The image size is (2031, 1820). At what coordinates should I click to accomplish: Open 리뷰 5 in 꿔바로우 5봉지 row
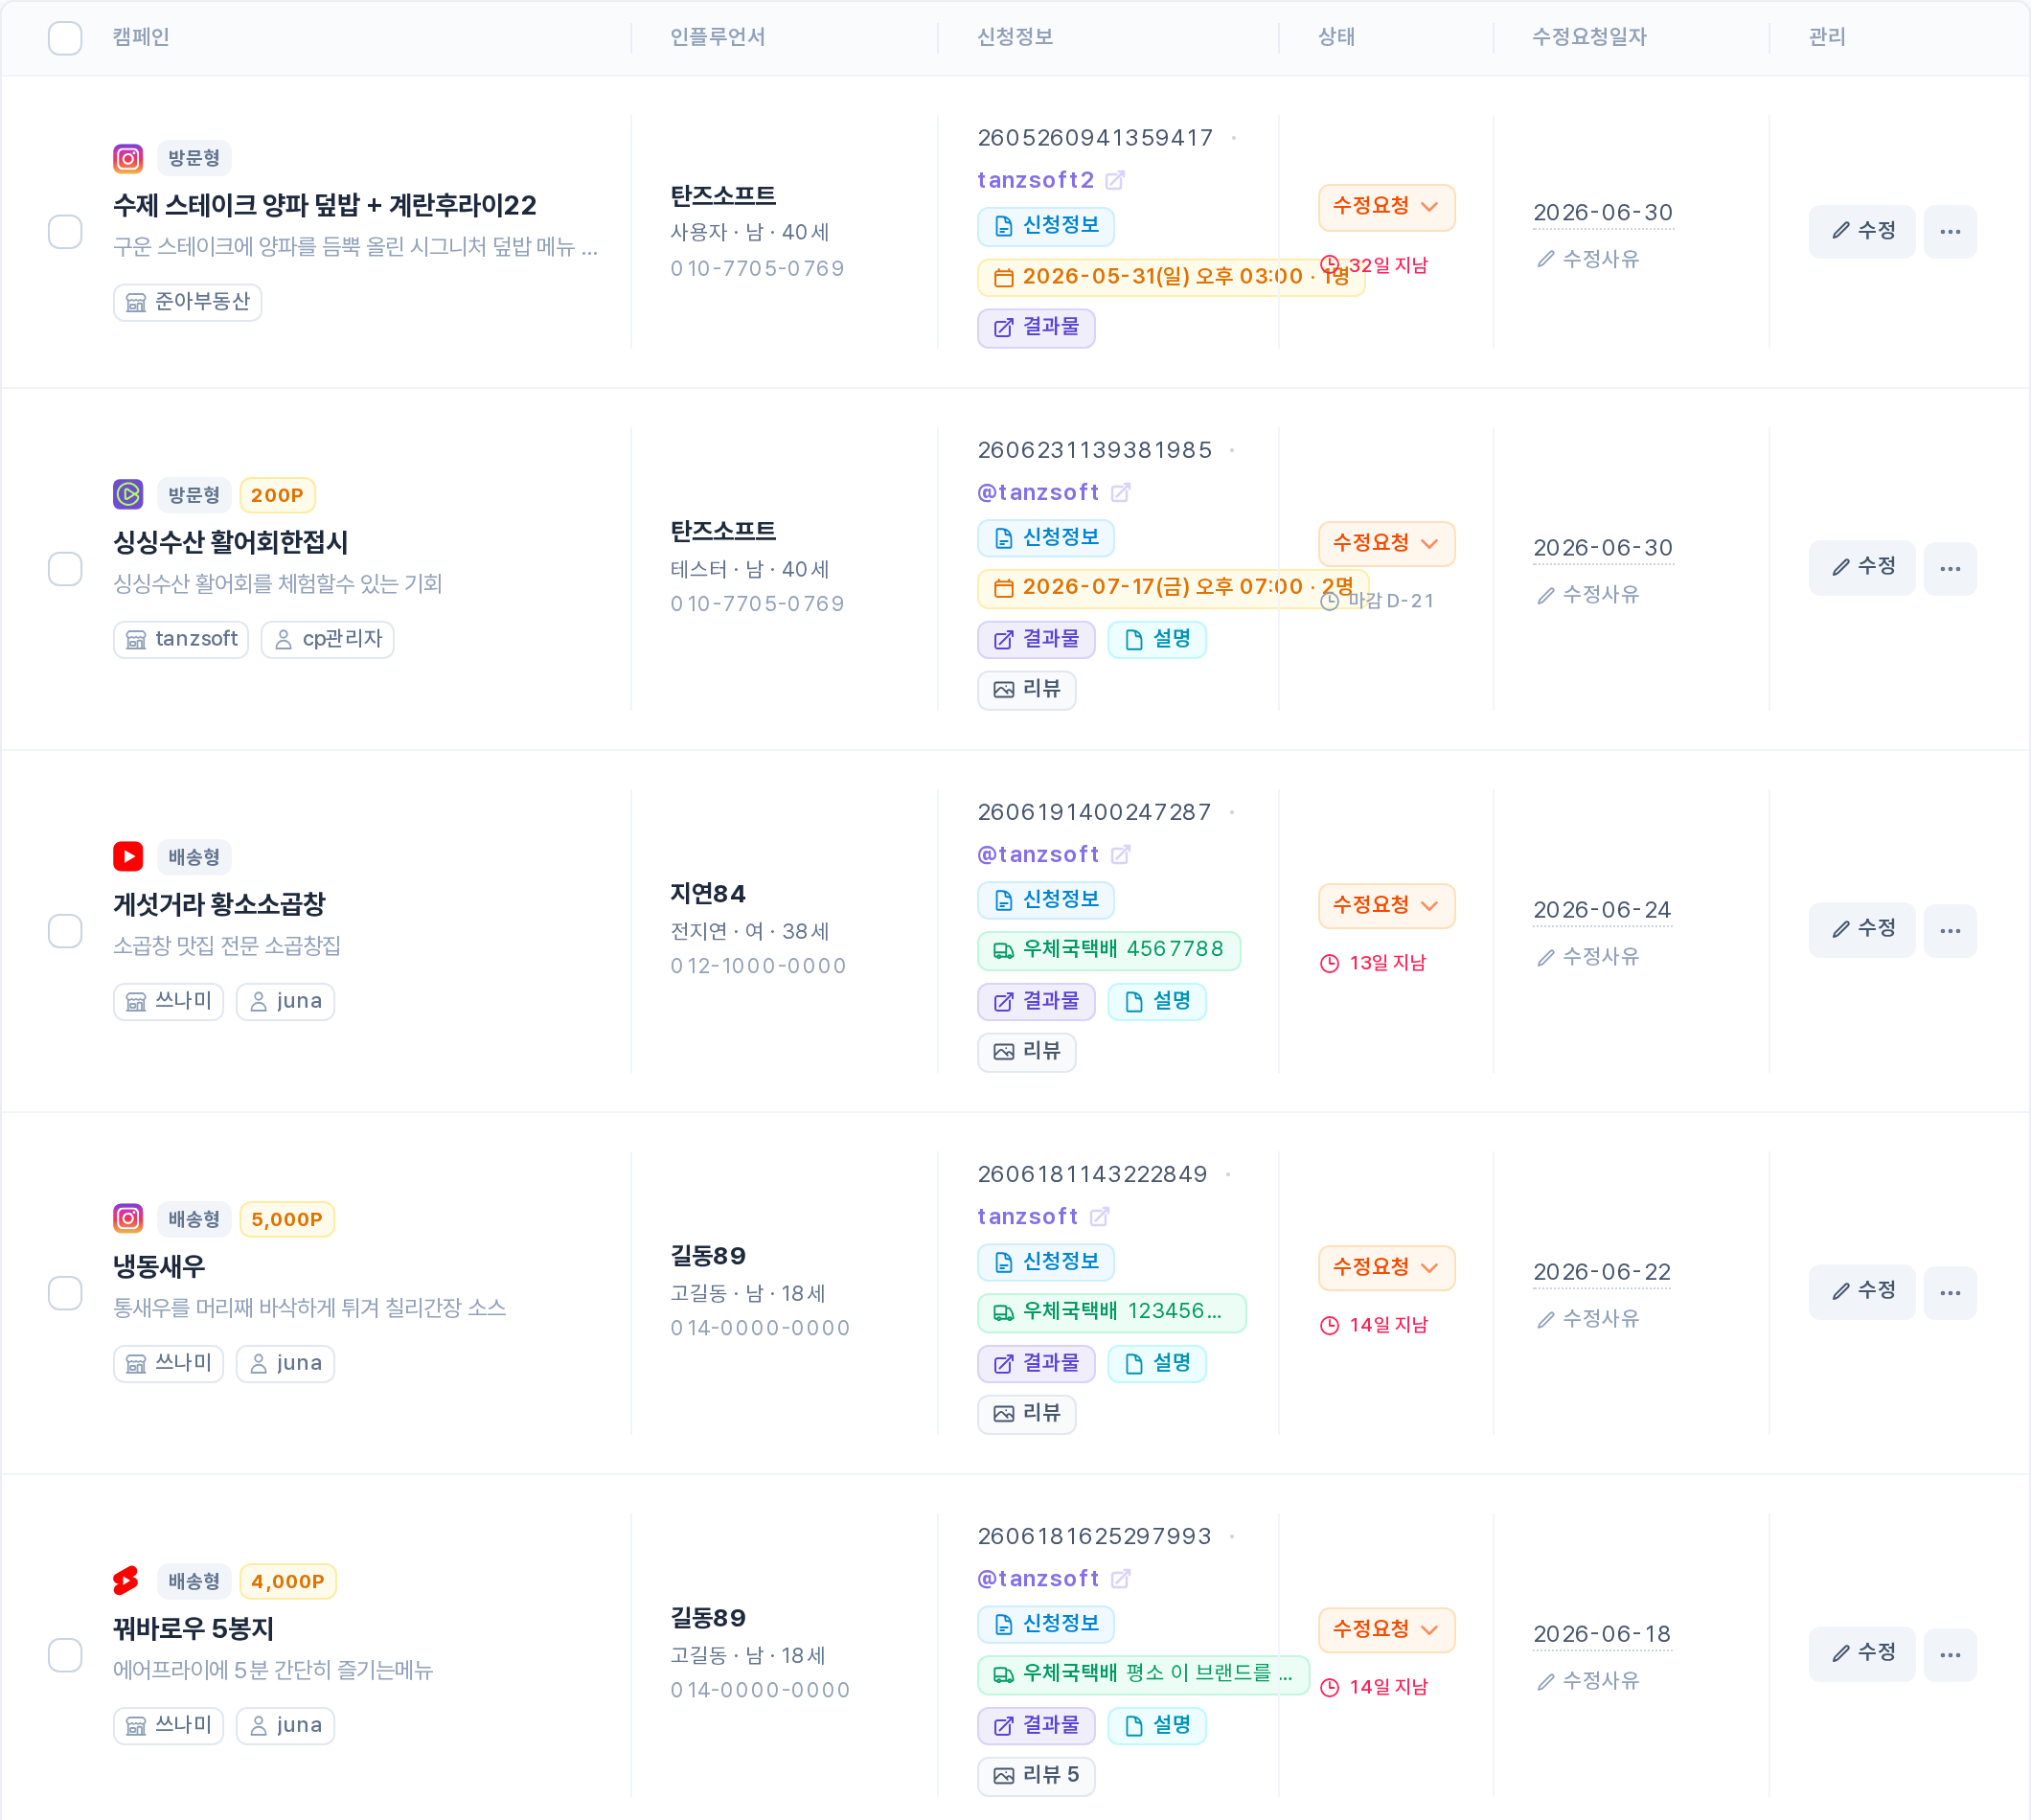tap(1036, 1775)
